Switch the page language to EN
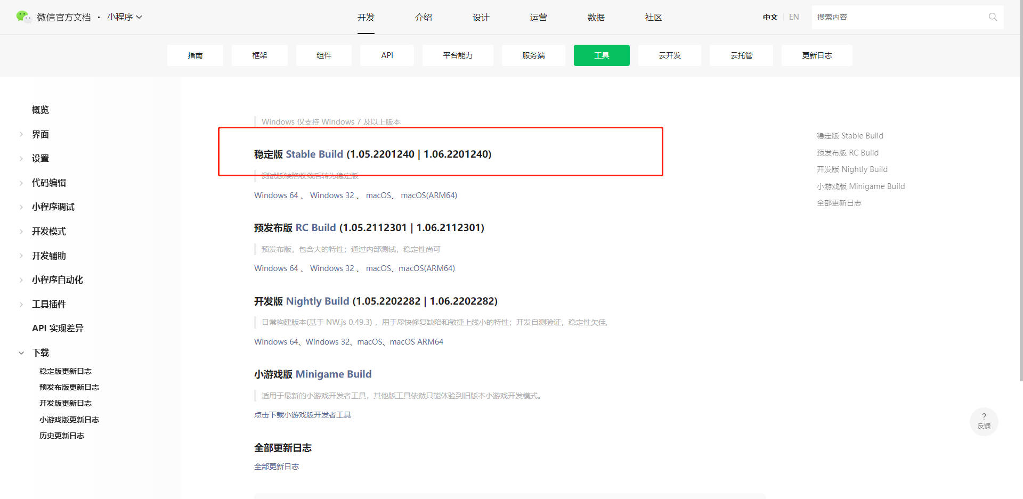The image size is (1023, 499). pyautogui.click(x=793, y=17)
